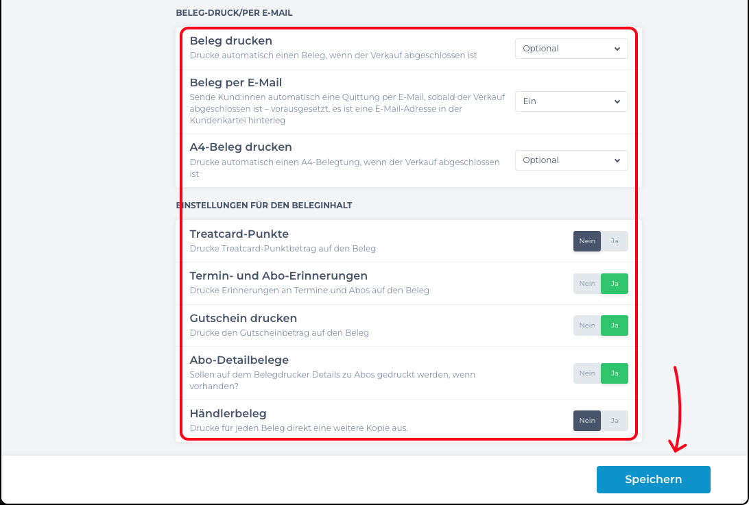Viewport: 749px width, 505px height.
Task: Click the chevron arrow in the A4-Beleg drucken selector
Action: [617, 160]
